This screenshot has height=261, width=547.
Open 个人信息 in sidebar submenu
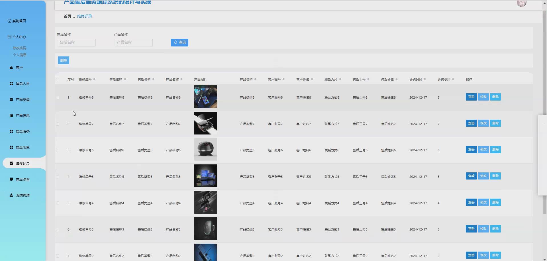click(20, 55)
